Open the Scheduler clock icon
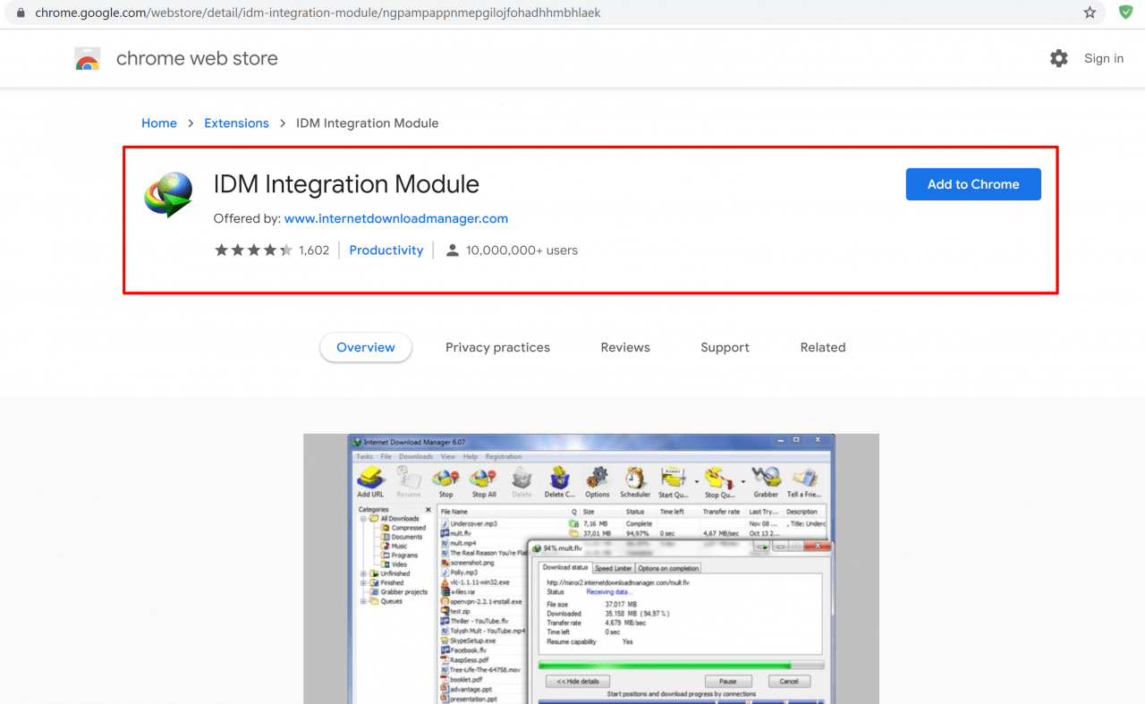This screenshot has height=704, width=1145. [635, 479]
